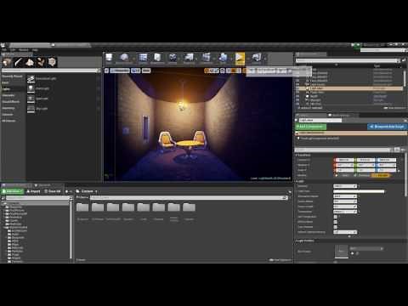The height and width of the screenshot is (306, 408).
Task: Click the Unreal Engine logo icon
Action: pyautogui.click(x=3, y=45)
